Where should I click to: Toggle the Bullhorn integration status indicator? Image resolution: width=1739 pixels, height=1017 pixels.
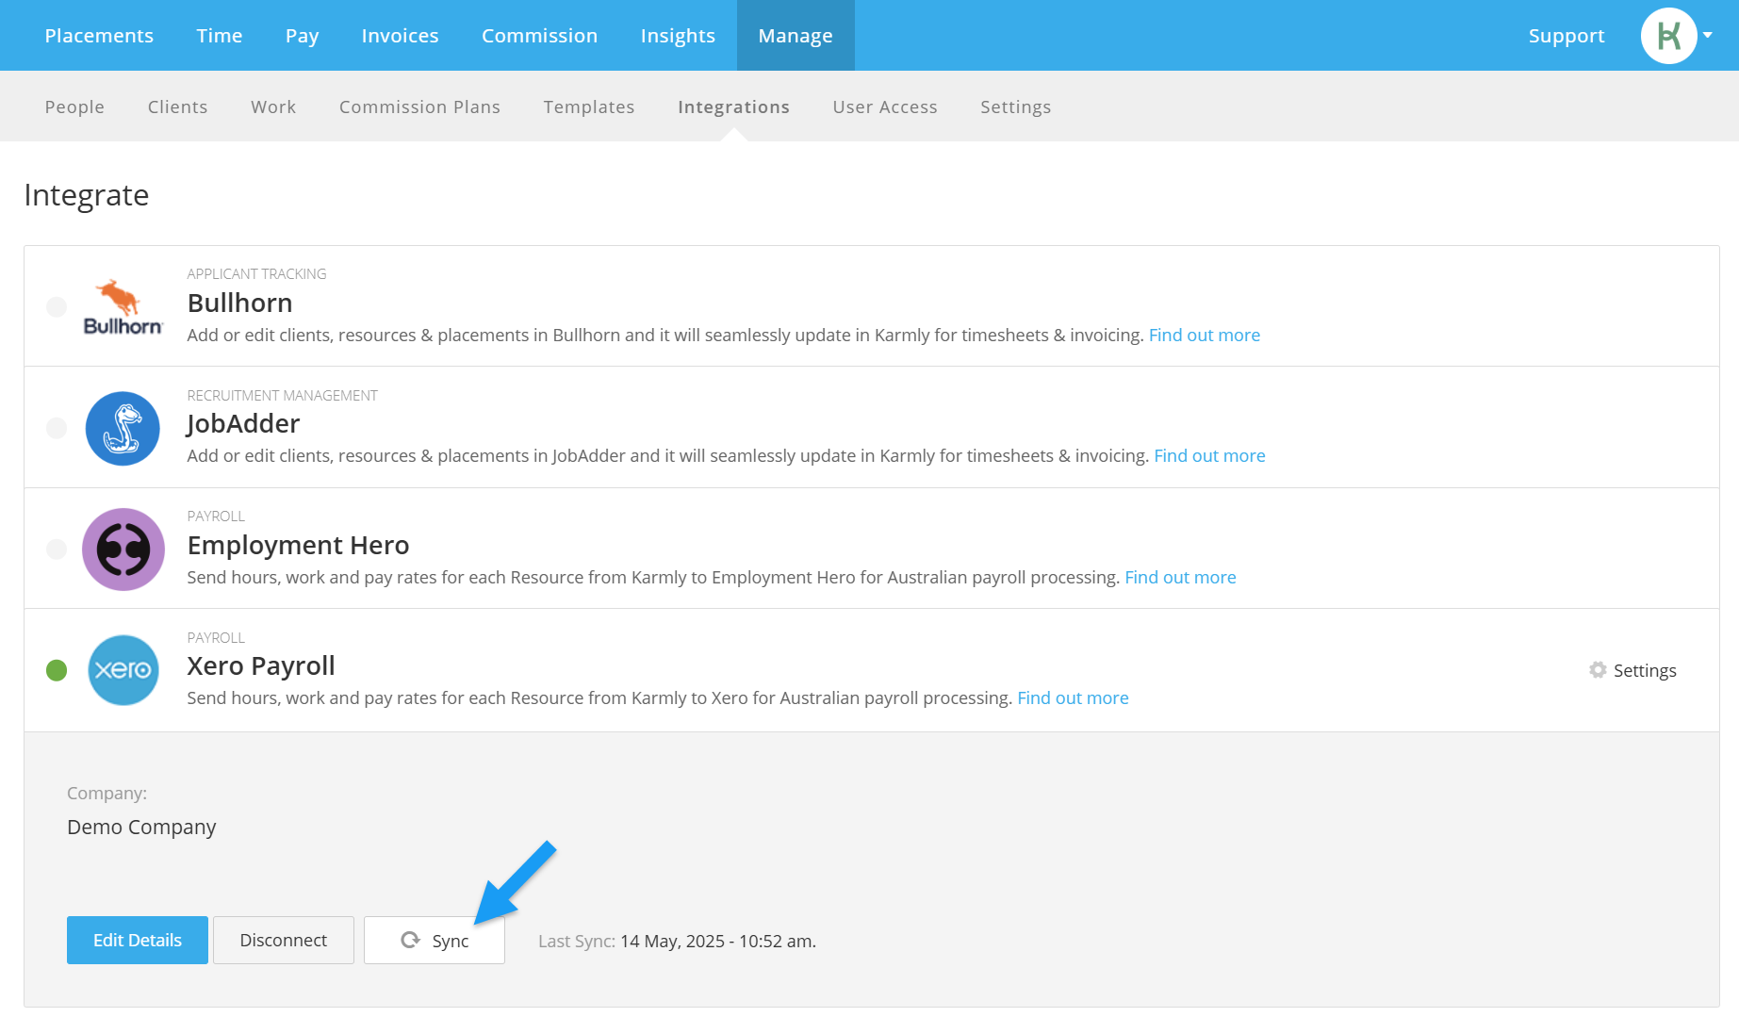tap(57, 307)
